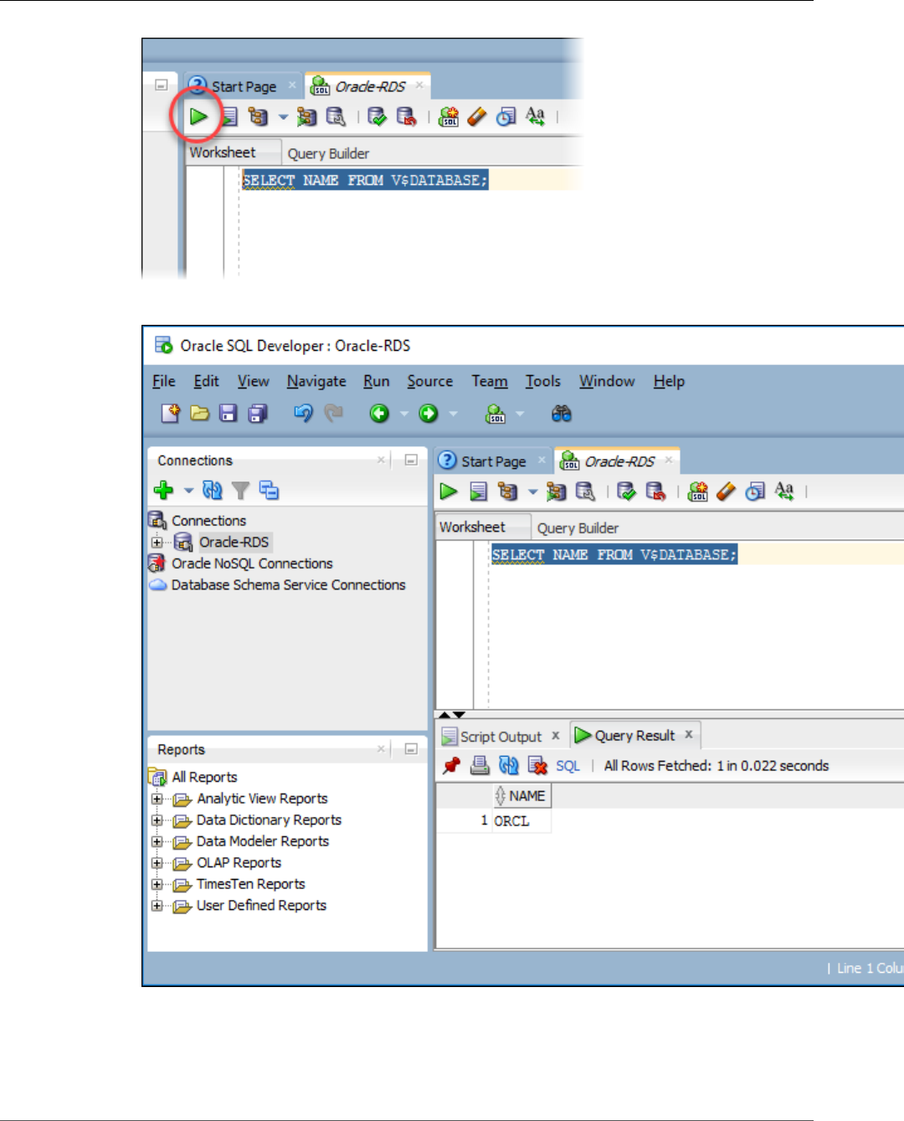This screenshot has width=904, height=1121.
Task: Select Query Builder tab in cropped snippet
Action: [328, 153]
